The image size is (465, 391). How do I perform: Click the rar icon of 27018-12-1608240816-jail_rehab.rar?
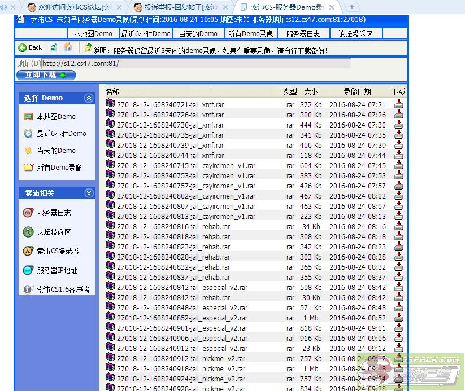tap(110, 226)
